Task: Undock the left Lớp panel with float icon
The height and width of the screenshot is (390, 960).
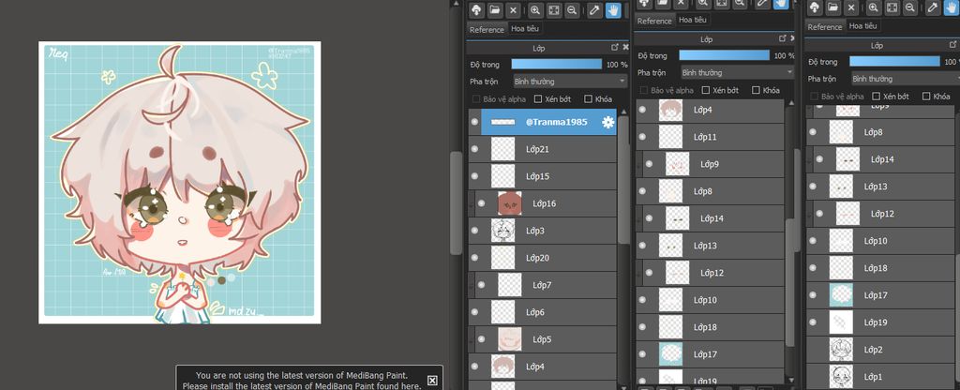Action: [615, 47]
